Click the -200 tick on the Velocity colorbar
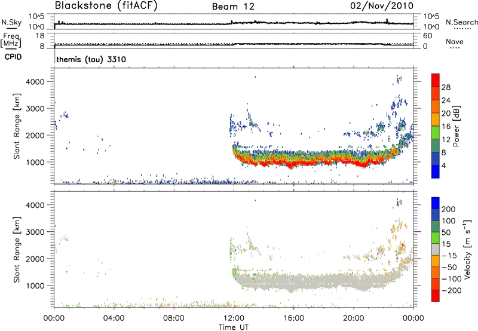The width and height of the screenshot is (478, 331). (x=452, y=290)
